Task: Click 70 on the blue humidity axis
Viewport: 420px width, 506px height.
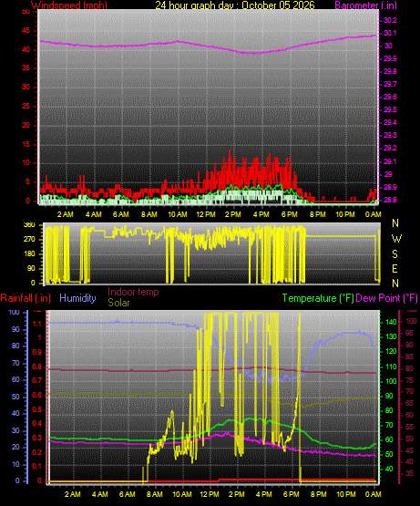Action: 15,363
